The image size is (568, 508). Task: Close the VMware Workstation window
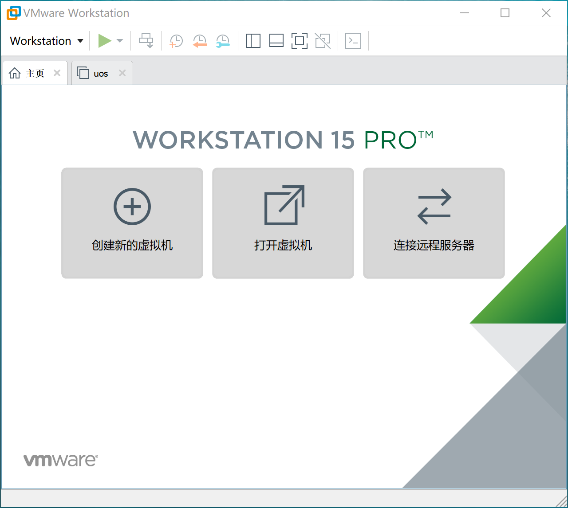point(546,13)
